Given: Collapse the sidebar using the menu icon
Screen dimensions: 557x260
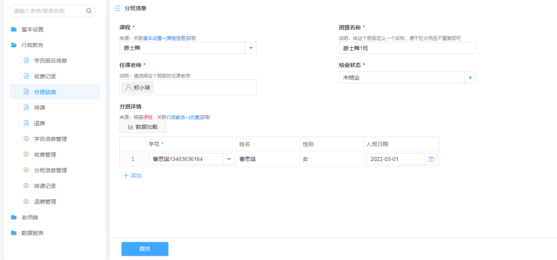Looking at the screenshot, I should coord(118,8).
